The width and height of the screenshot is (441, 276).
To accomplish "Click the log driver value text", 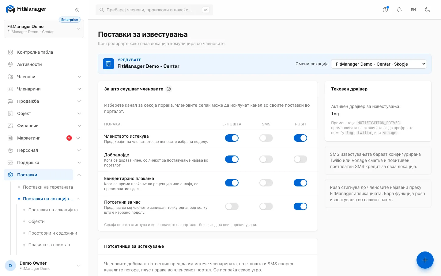I will 335,114.
